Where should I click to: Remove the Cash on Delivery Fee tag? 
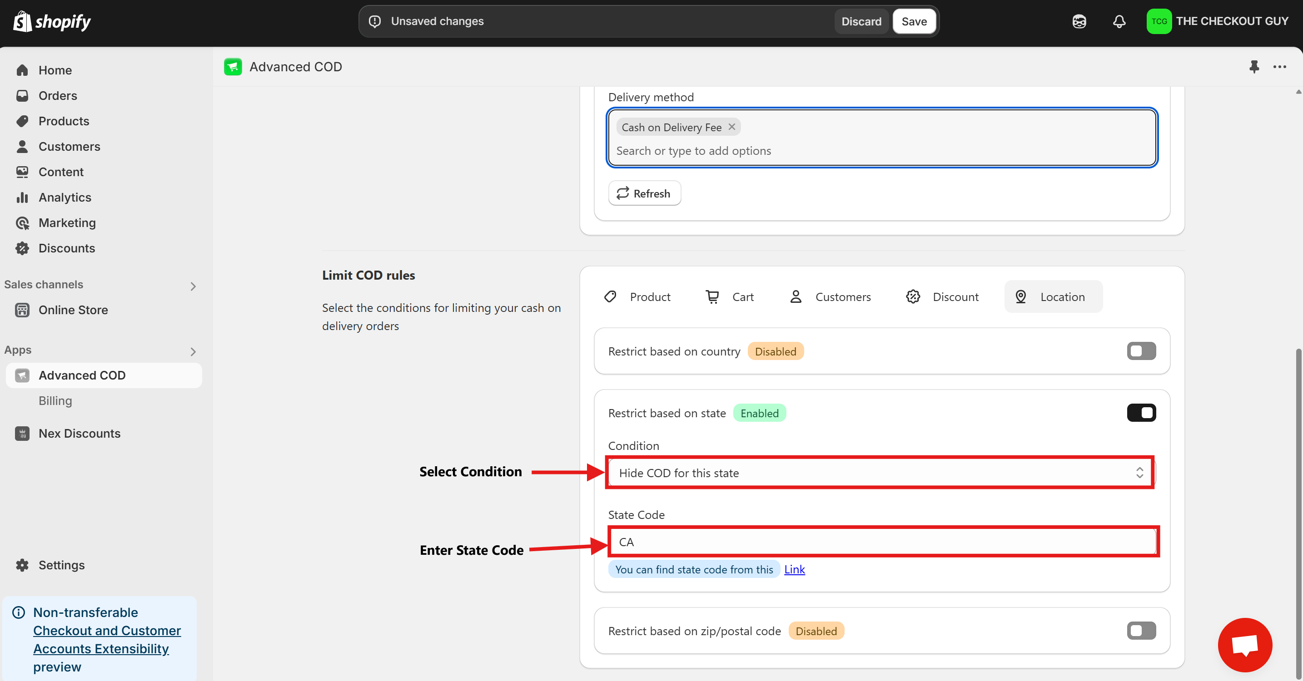point(732,127)
